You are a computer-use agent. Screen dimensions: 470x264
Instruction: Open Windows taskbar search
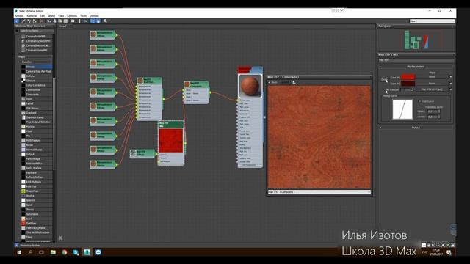[30, 252]
